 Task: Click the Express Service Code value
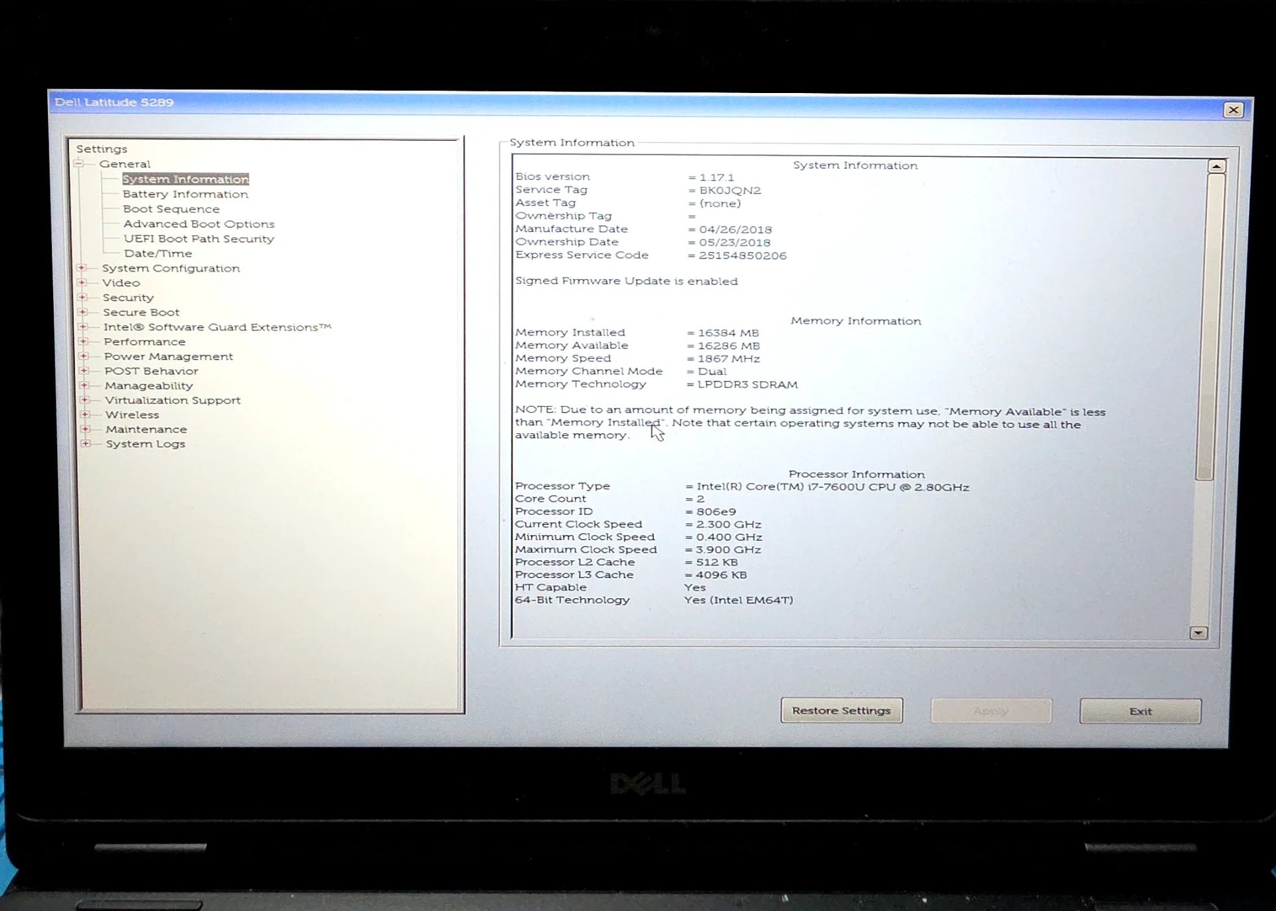742,256
